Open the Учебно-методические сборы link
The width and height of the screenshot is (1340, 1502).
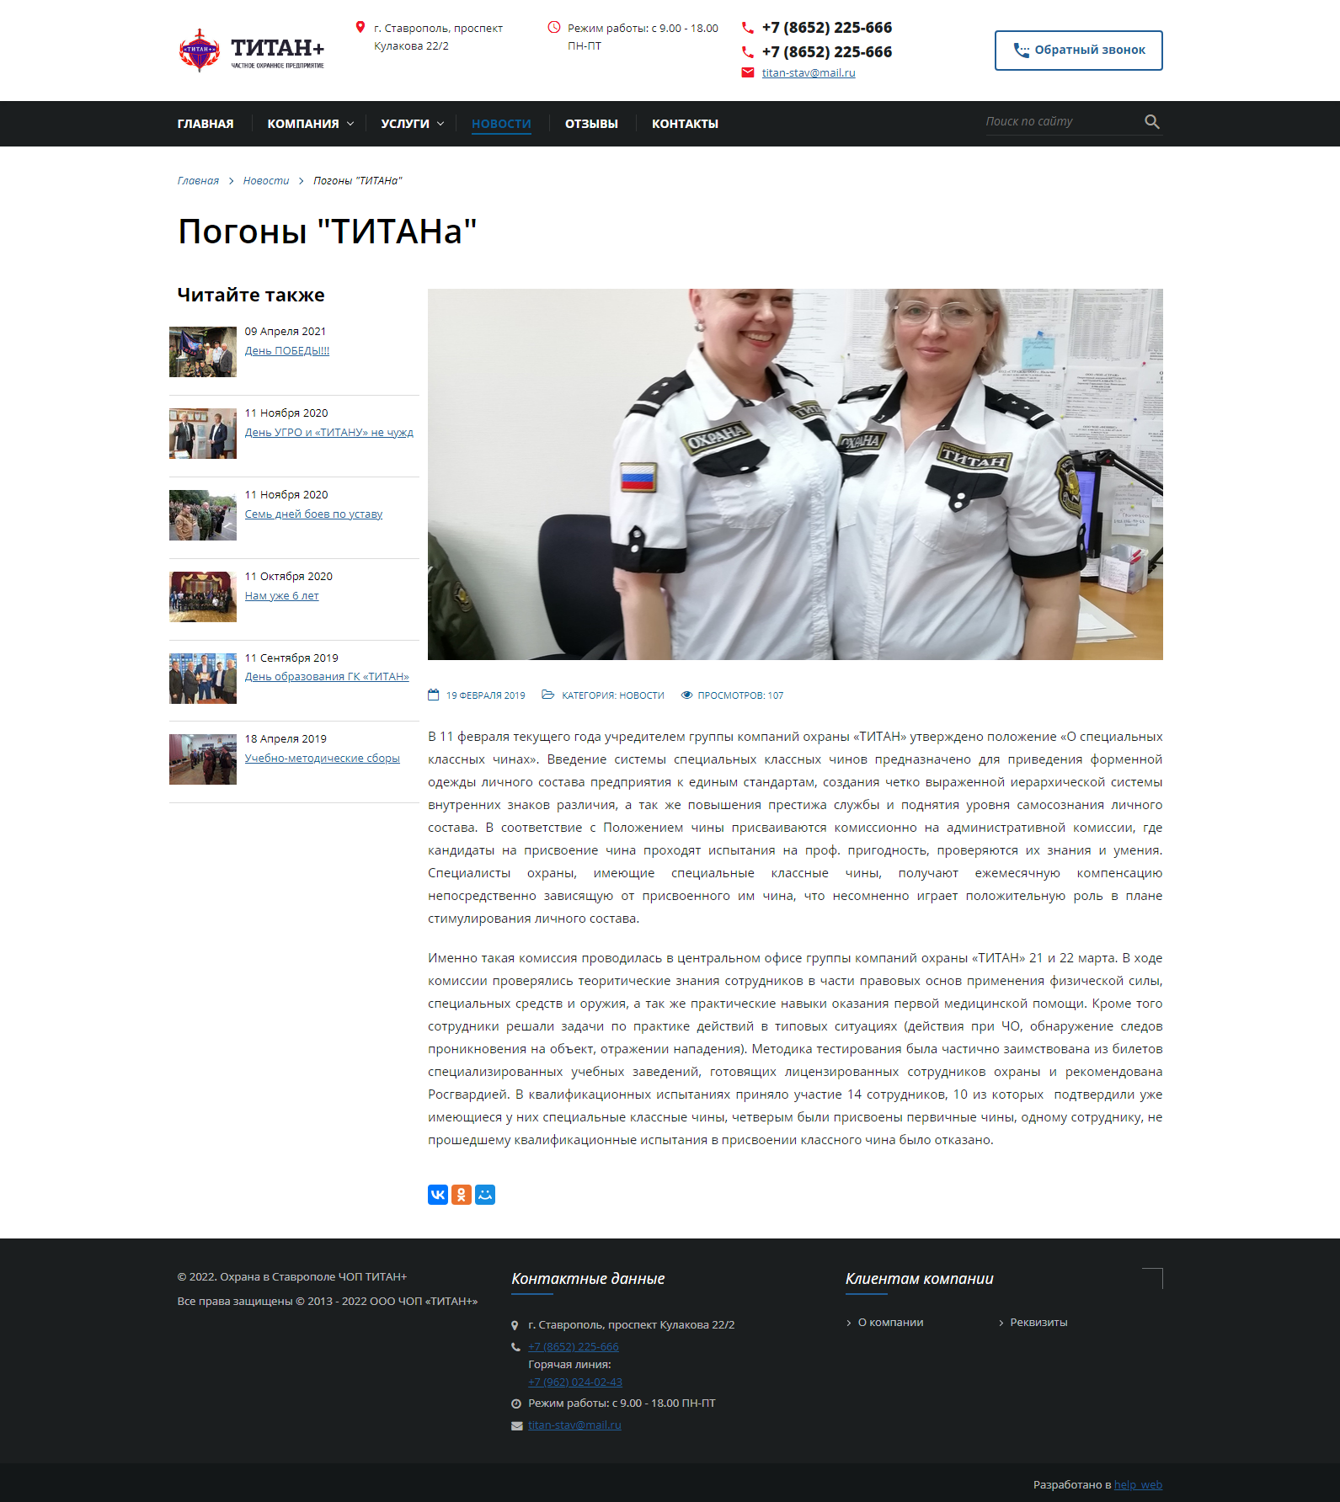point(323,759)
